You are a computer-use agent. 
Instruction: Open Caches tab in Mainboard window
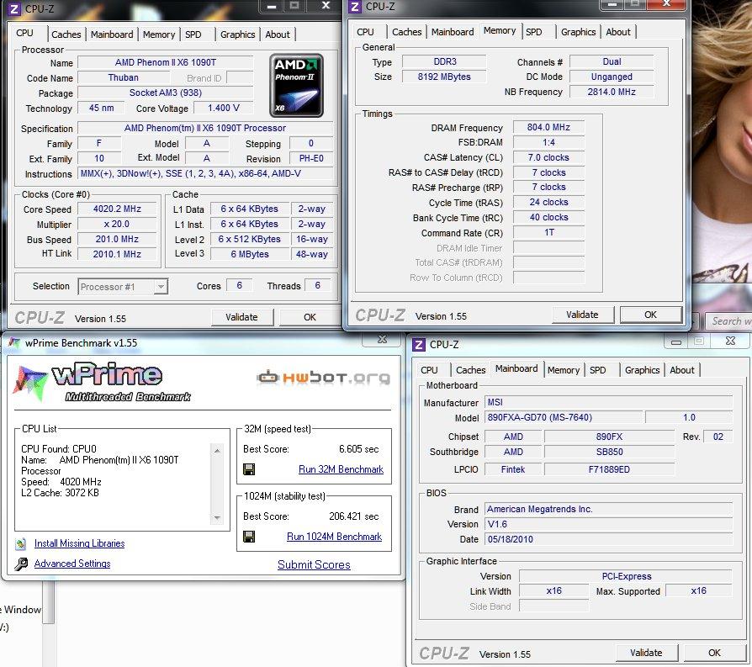(x=470, y=370)
